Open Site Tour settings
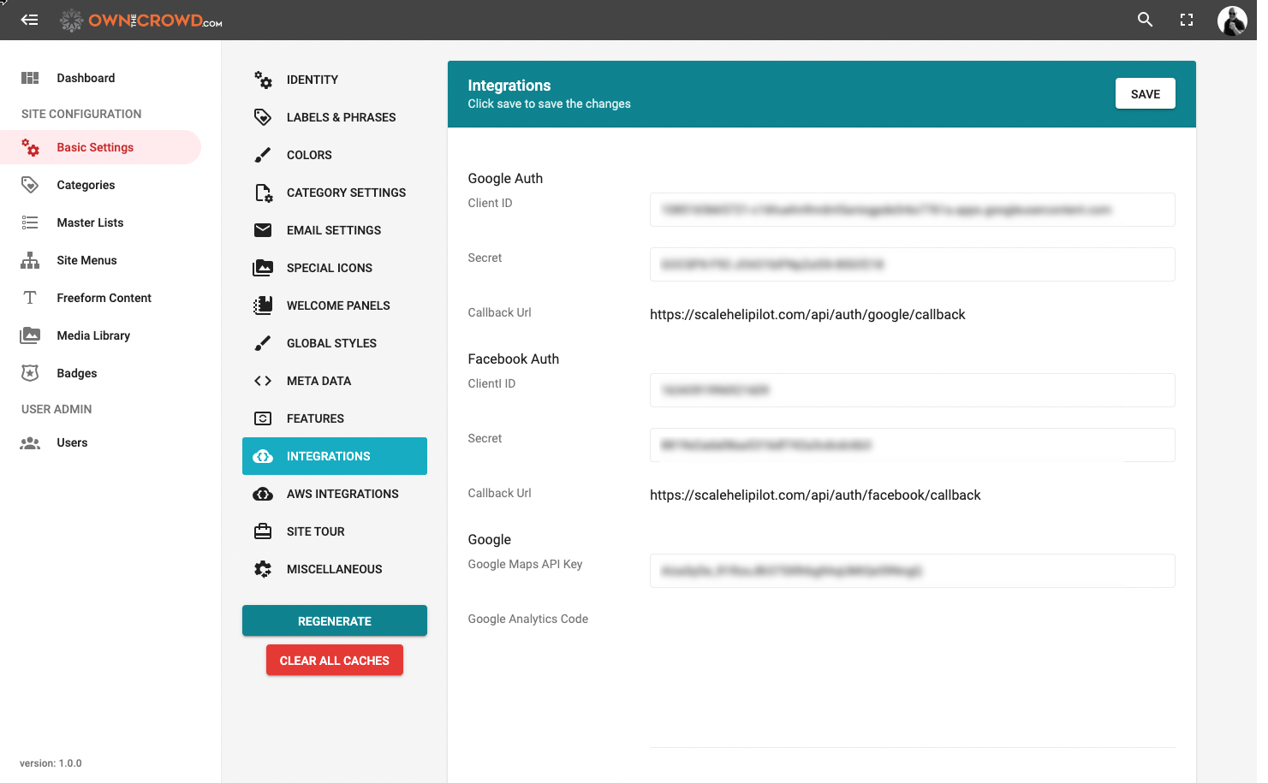This screenshot has height=783, width=1268. (315, 531)
